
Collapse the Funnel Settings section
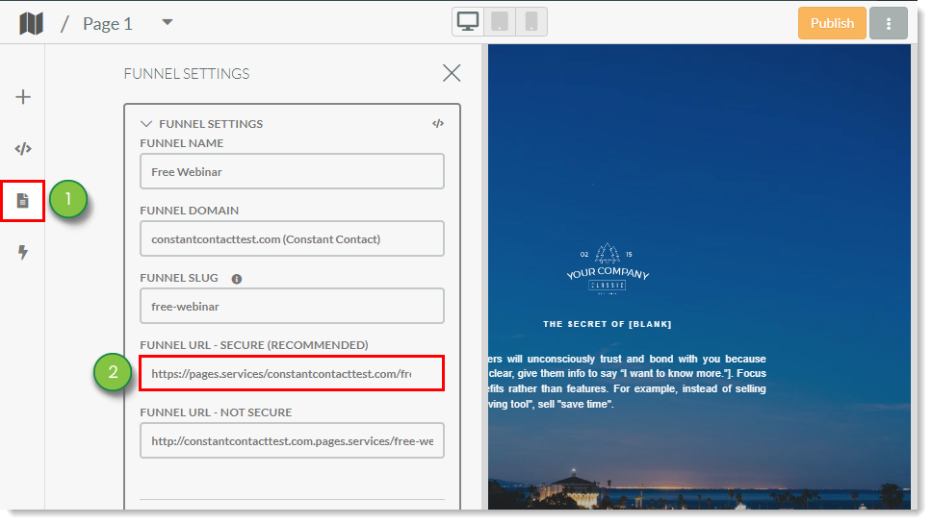pyautogui.click(x=145, y=123)
